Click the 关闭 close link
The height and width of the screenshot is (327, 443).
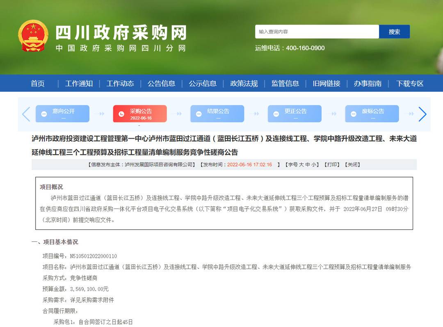352,165
